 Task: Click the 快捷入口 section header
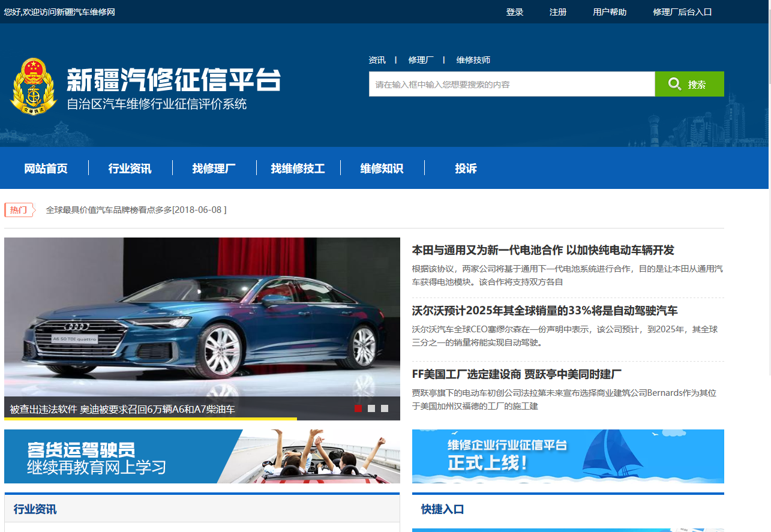[443, 509]
